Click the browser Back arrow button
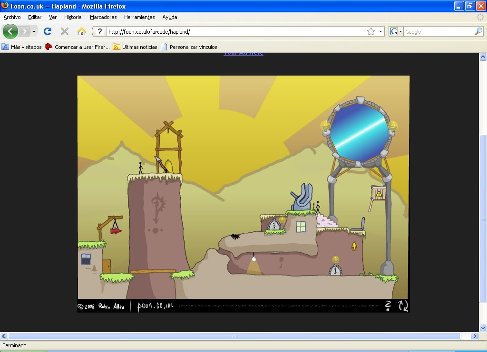The image size is (487, 352). click(10, 32)
